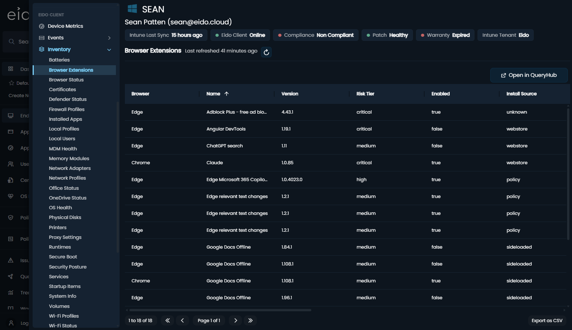Click the refresh Browser Extensions icon

tap(266, 52)
